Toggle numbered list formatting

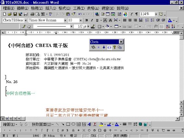coord(147,20)
